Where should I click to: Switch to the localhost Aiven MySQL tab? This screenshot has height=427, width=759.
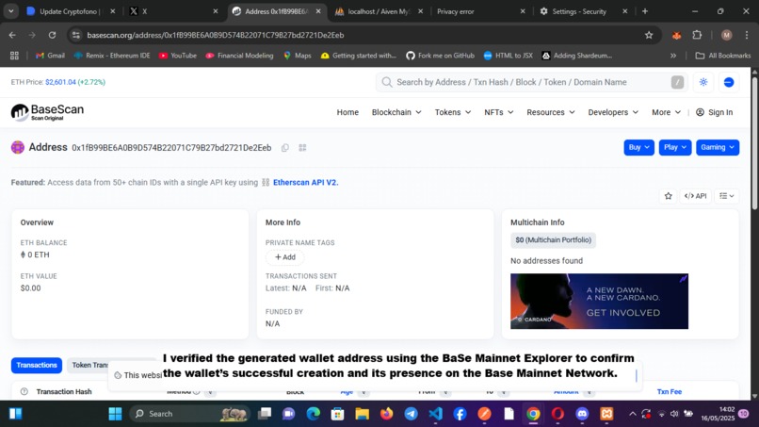[x=379, y=11]
